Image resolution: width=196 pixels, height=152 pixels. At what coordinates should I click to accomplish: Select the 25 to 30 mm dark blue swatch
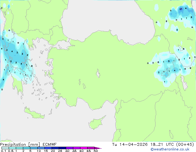62,148
